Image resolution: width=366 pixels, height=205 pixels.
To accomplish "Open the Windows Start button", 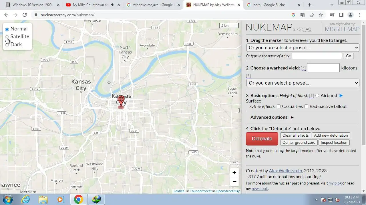I will [7, 199].
